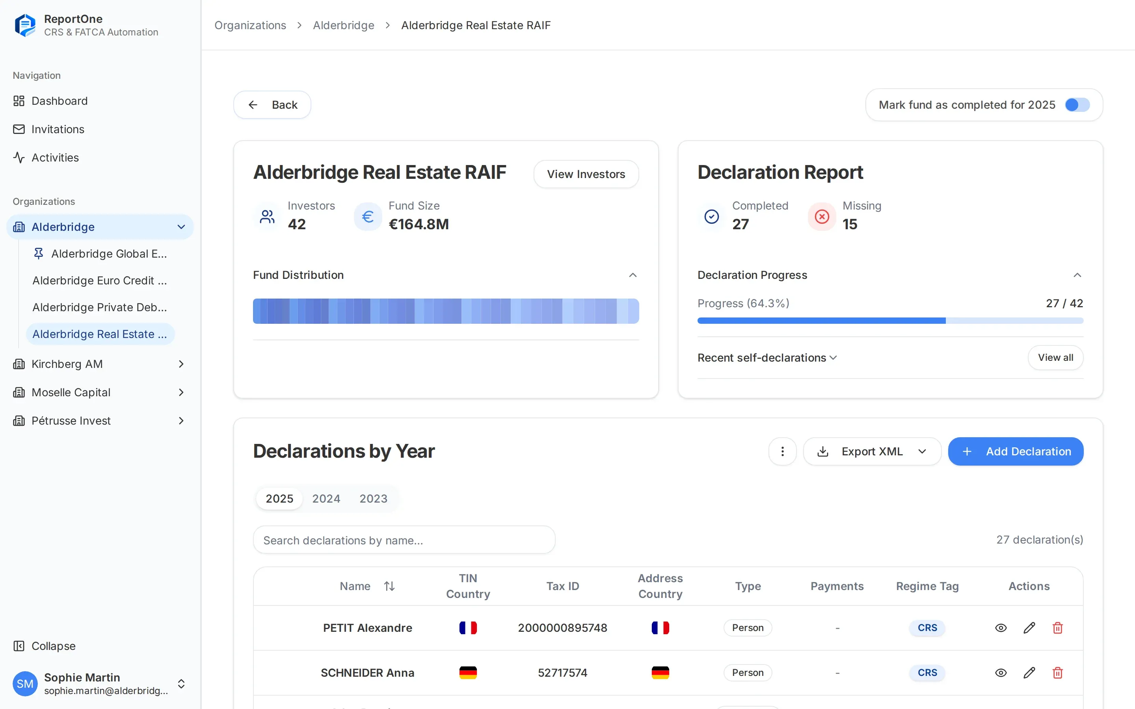View PETIT Alexandre declaration eye icon
Viewport: 1135px width, 709px height.
[1000, 628]
